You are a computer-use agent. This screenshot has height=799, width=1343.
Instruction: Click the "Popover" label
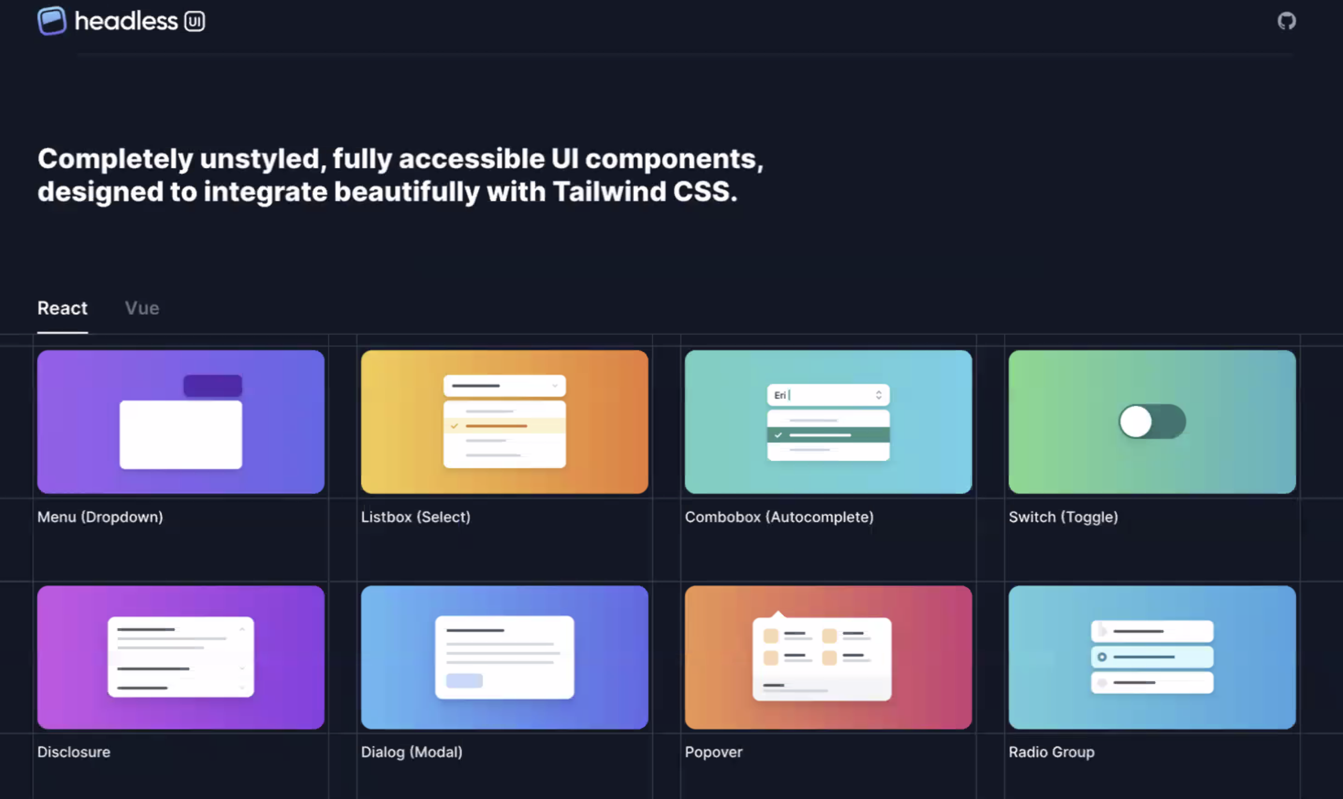pos(713,752)
